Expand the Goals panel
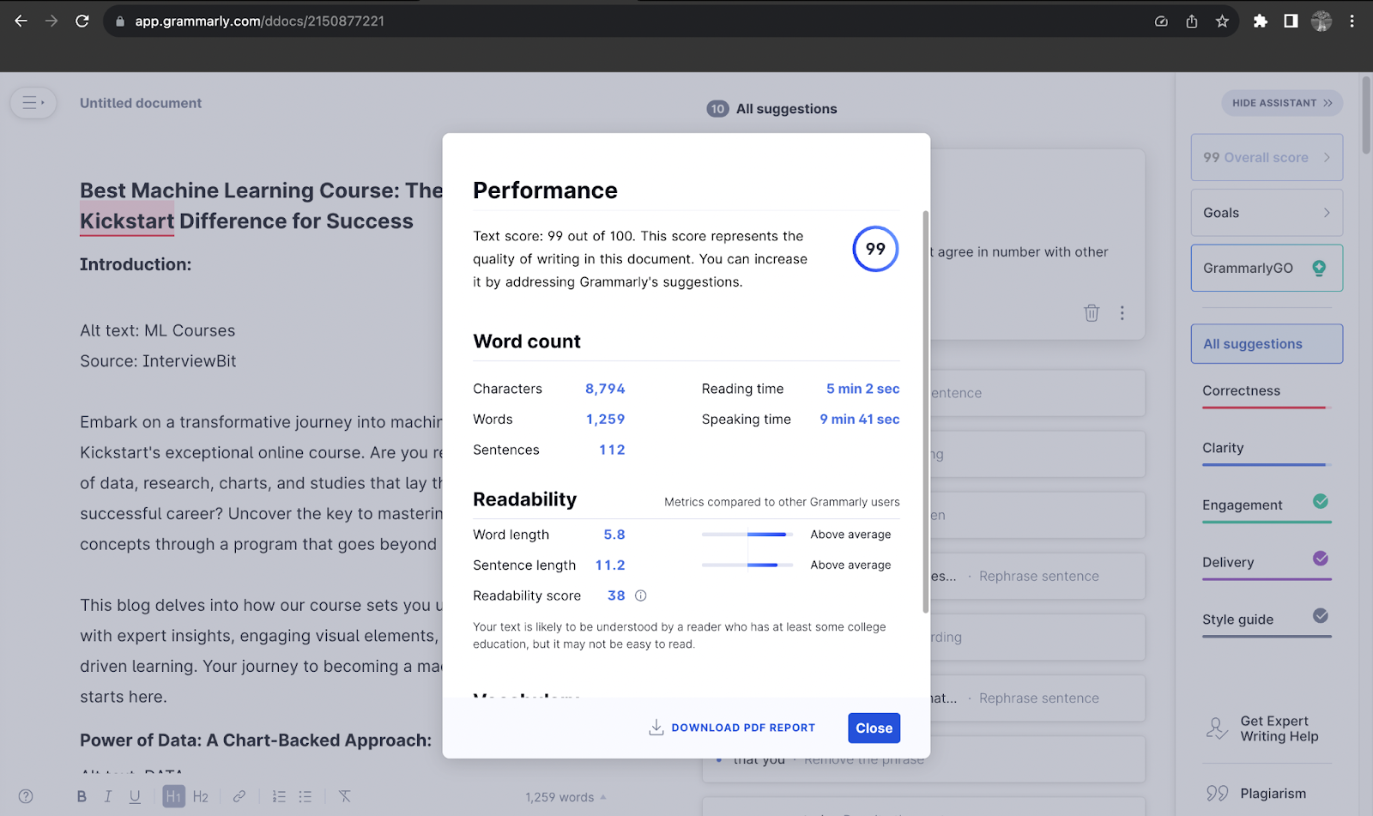The image size is (1373, 816). point(1267,213)
